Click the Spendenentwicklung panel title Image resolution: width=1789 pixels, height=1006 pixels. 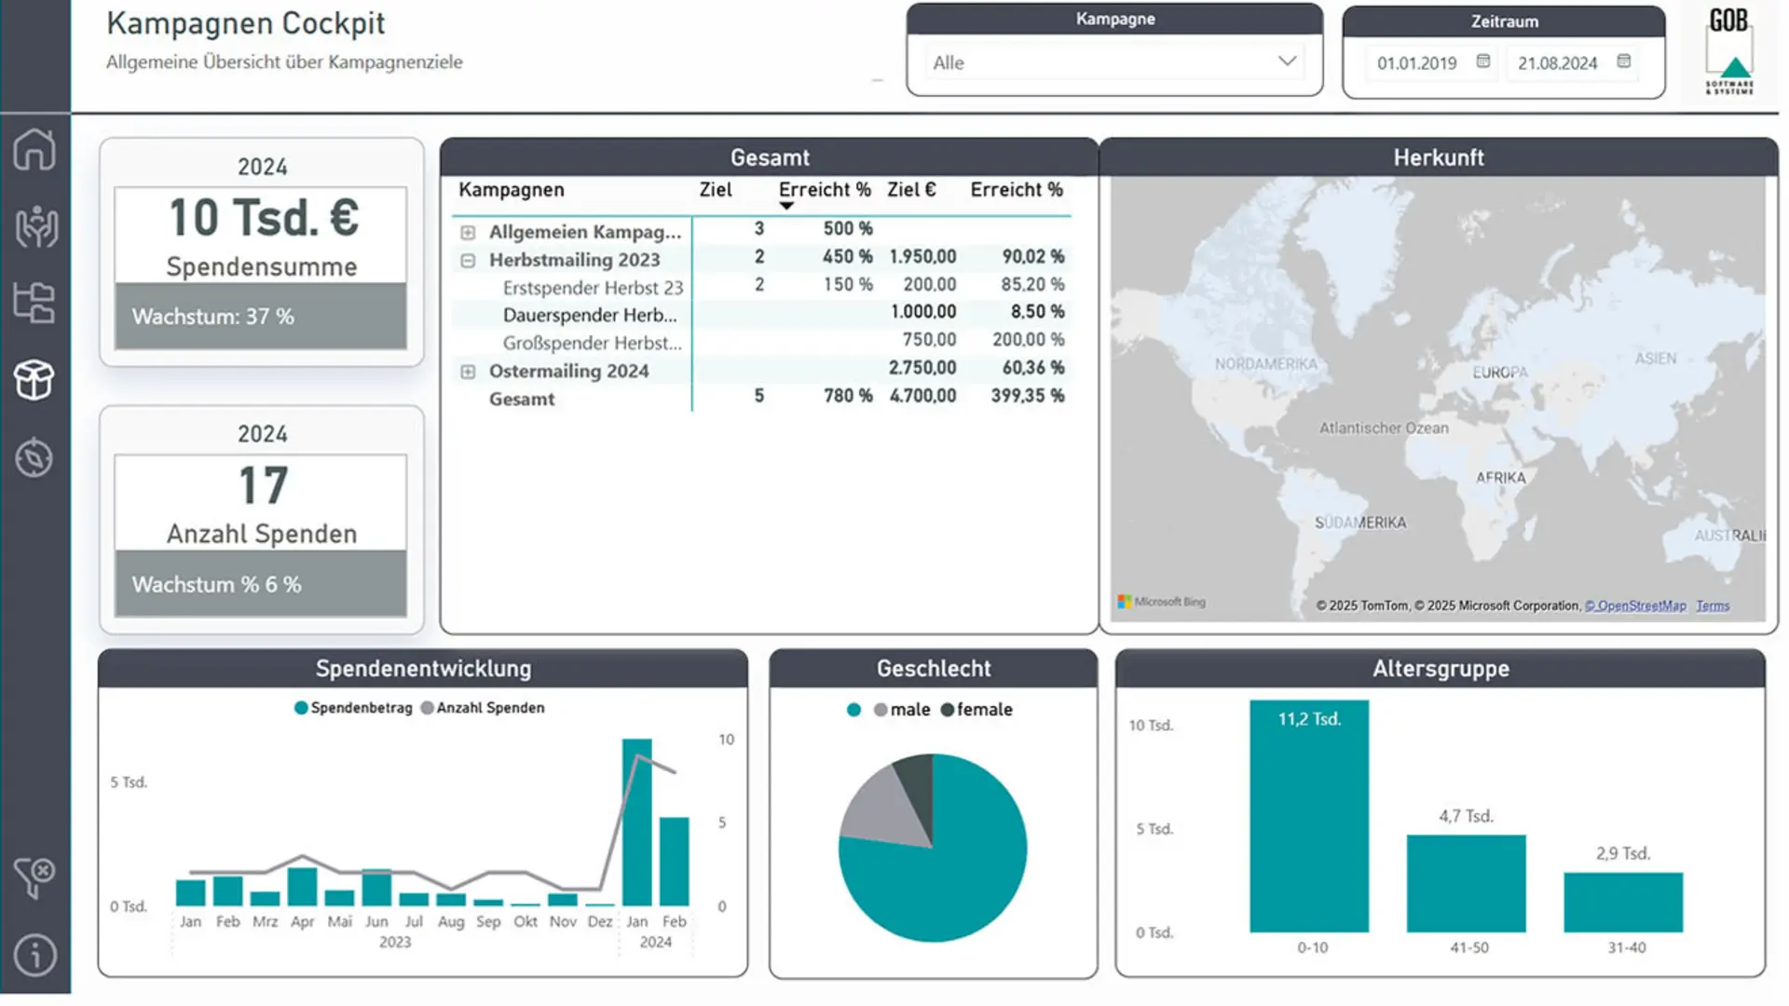coord(423,669)
